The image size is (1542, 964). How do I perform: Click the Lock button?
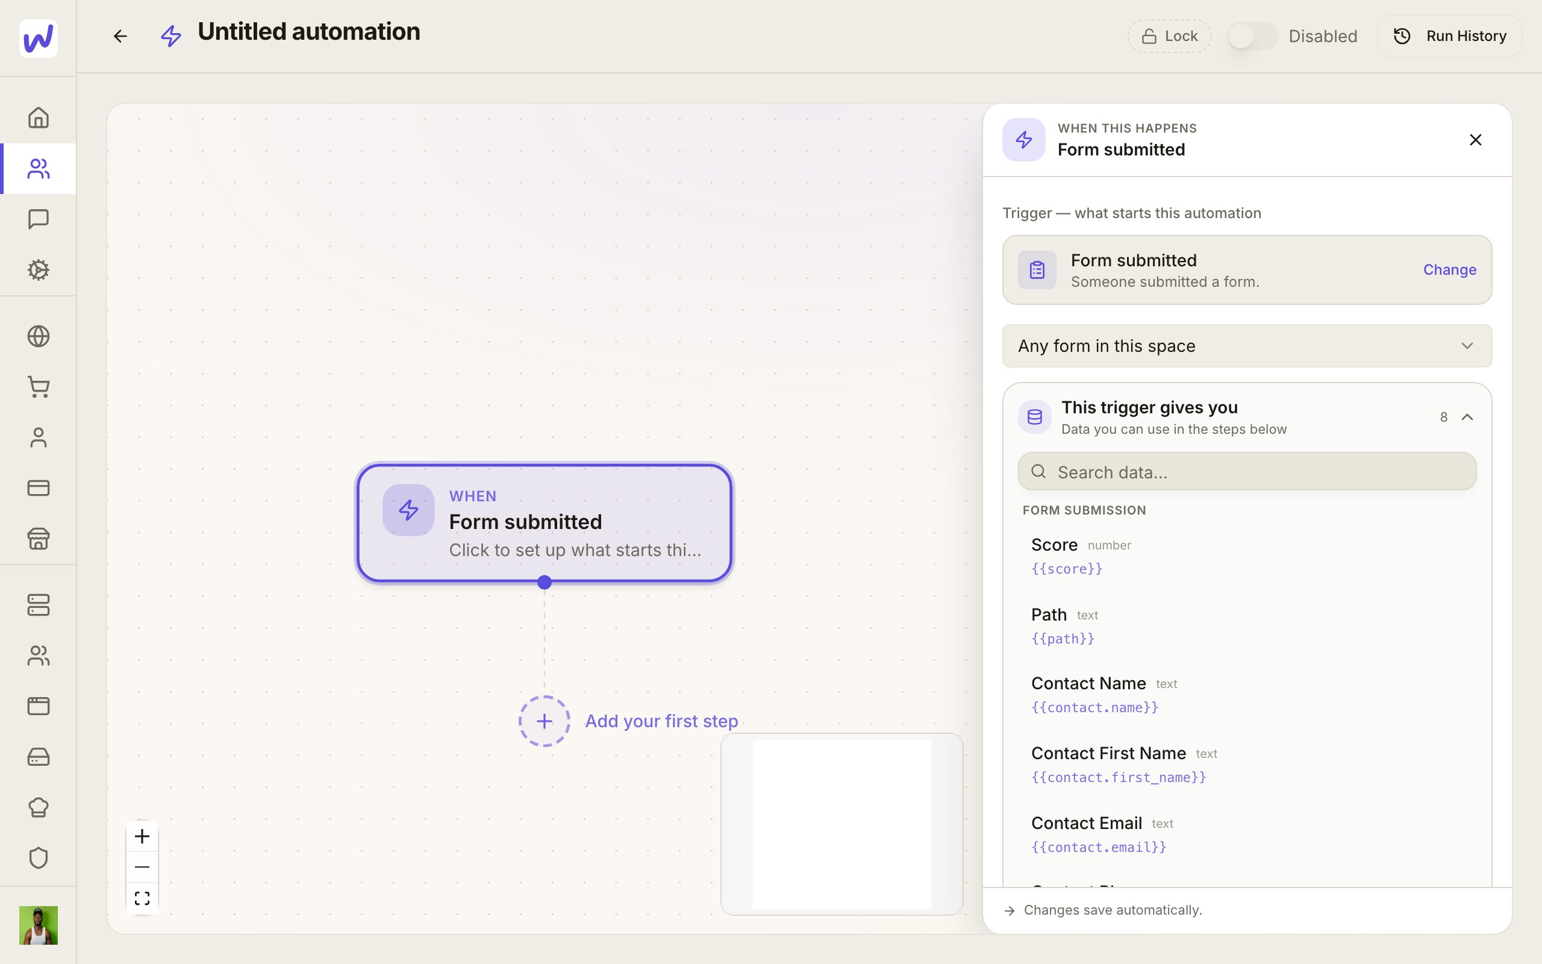point(1169,36)
